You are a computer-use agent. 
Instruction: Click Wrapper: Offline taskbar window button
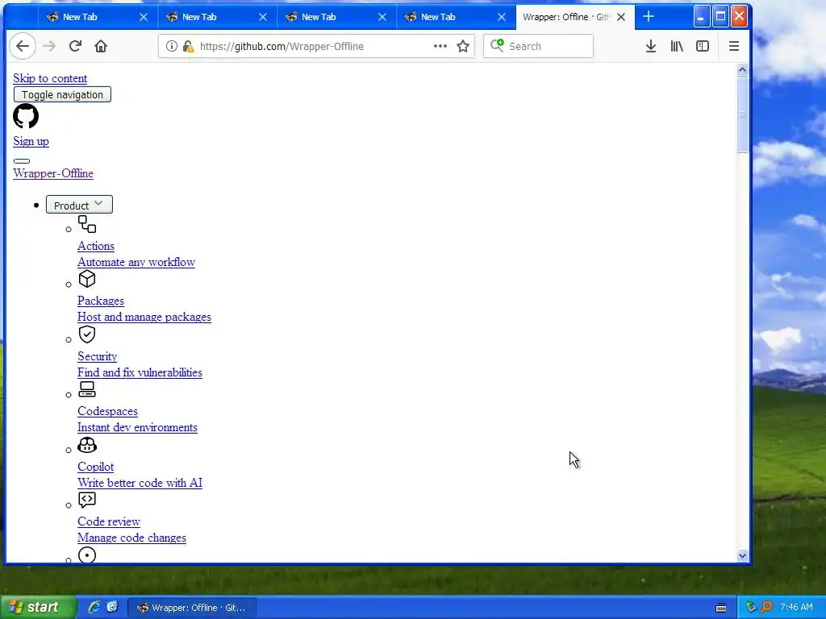(192, 608)
